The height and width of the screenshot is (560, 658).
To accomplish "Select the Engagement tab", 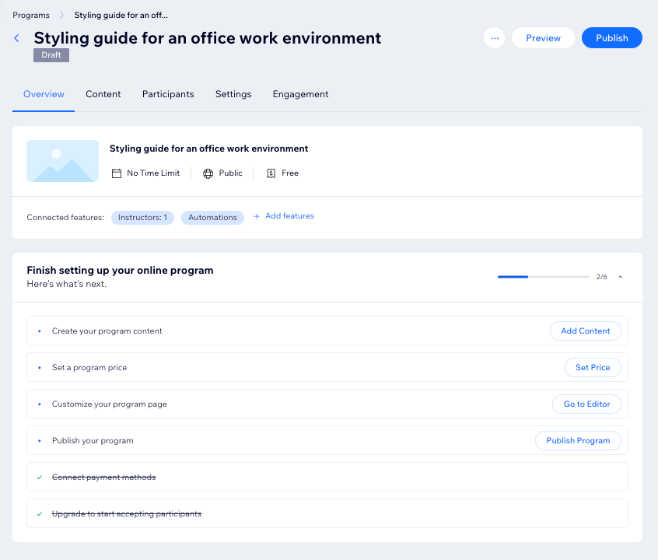I will pyautogui.click(x=300, y=94).
